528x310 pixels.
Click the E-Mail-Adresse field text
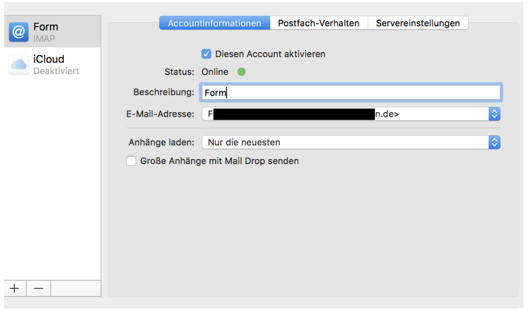(387, 114)
